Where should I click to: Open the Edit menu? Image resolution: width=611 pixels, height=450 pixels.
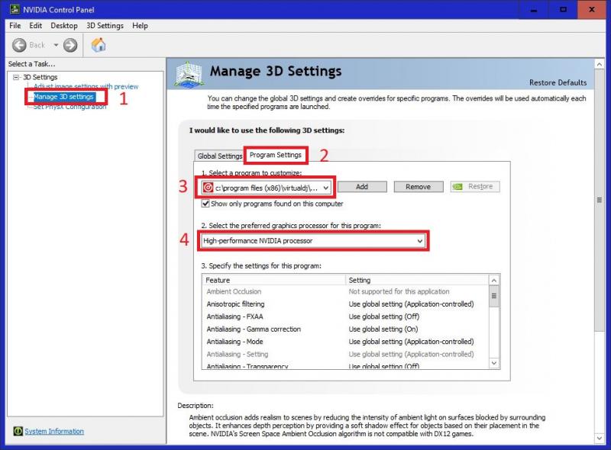point(35,26)
